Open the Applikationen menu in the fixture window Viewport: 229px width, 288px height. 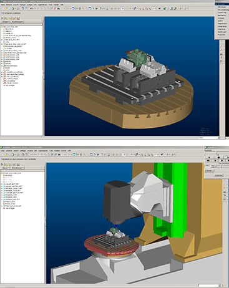[43, 4]
